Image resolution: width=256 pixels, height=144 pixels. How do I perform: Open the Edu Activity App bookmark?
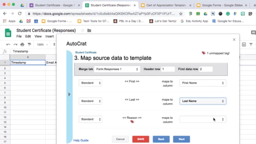194,21
